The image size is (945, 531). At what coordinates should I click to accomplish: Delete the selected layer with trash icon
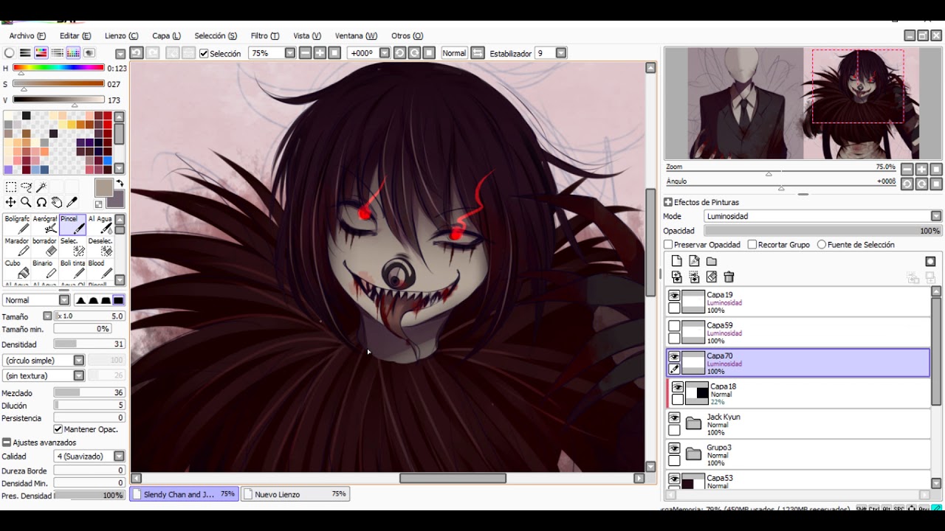point(729,277)
